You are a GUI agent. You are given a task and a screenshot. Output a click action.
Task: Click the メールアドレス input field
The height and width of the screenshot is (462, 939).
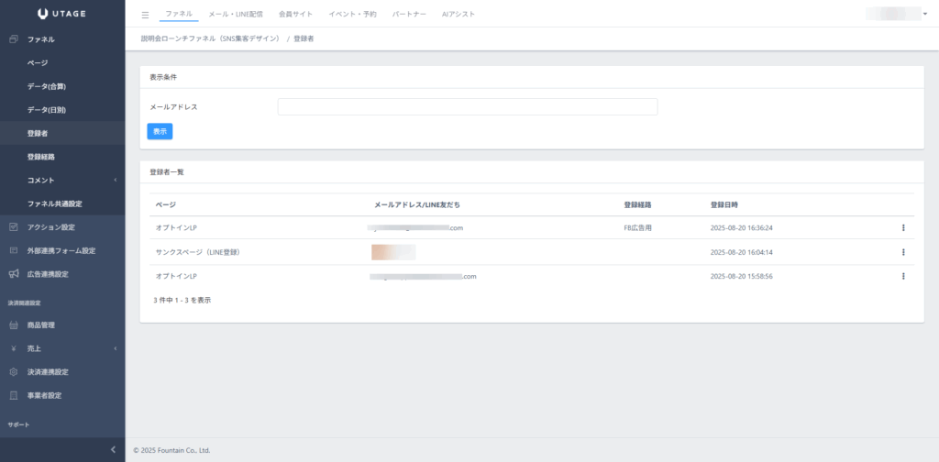point(467,107)
